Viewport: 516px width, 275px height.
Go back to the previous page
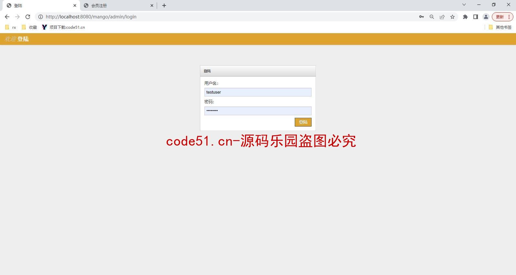tap(7, 17)
